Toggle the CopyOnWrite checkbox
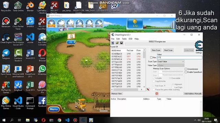This screenshot has height=123, width=220. (x=154, y=81)
